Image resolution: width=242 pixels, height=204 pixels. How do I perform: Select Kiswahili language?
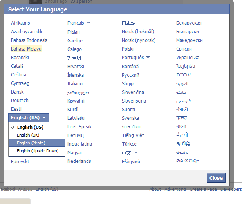point(76,101)
